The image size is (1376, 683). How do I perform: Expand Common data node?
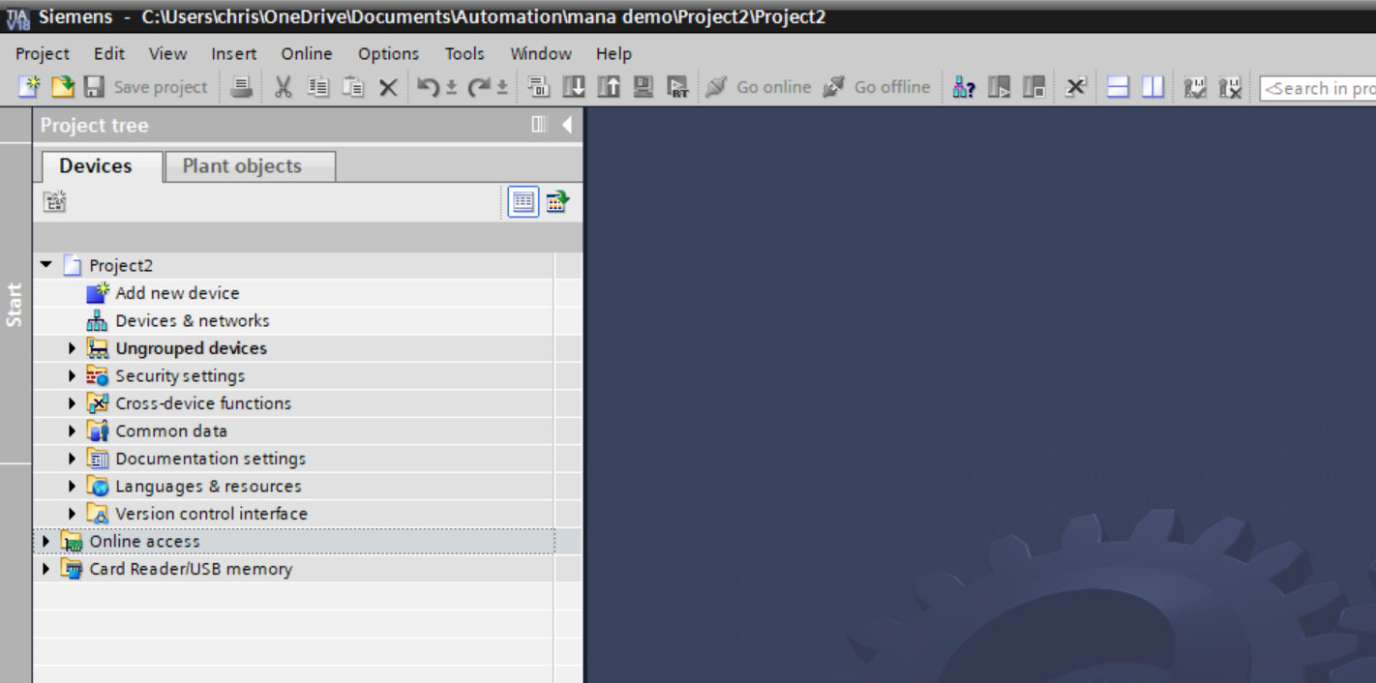click(72, 431)
